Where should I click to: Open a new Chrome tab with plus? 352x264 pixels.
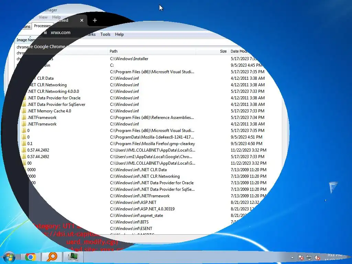coord(95,20)
